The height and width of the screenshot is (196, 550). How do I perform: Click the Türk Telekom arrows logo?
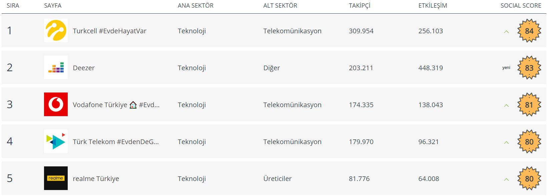coord(56,141)
